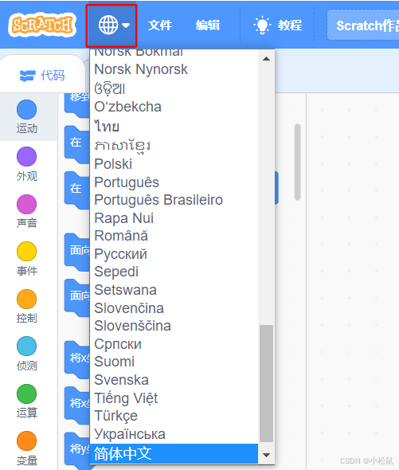Viewport: 399px width, 470px height.
Task: Select the blue 运动 category circle
Action: (27, 109)
